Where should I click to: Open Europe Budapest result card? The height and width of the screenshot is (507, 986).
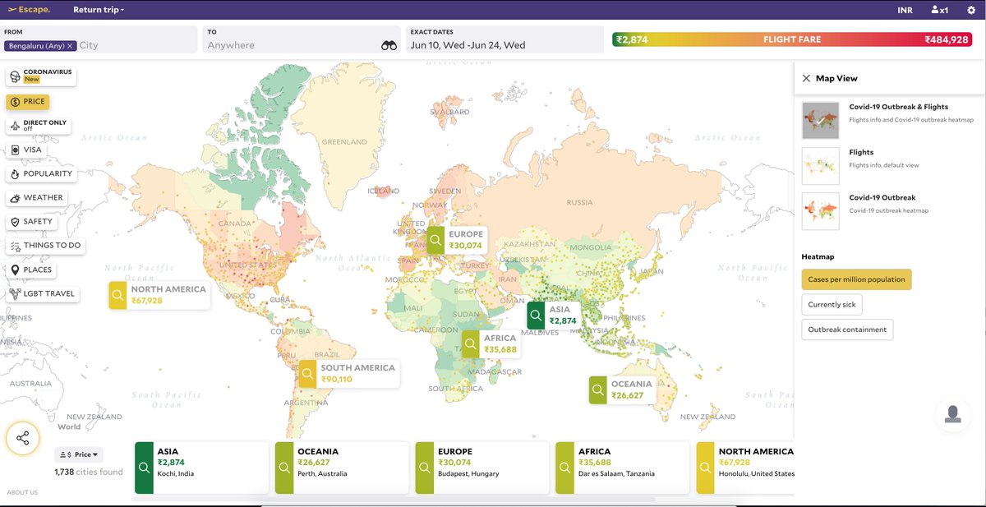point(482,468)
